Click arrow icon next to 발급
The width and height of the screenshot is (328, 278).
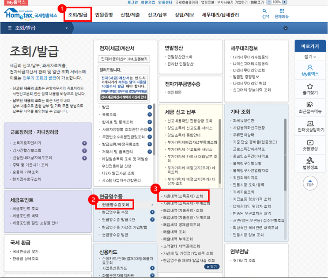pos(150,107)
